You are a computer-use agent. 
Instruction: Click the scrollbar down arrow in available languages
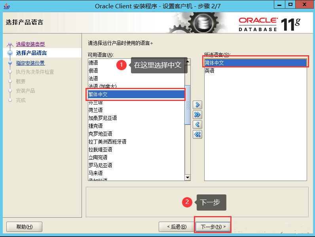188,177
